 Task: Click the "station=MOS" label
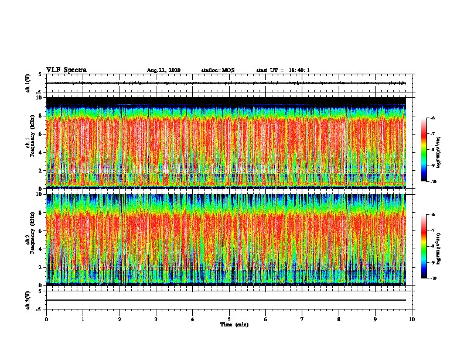218,70
